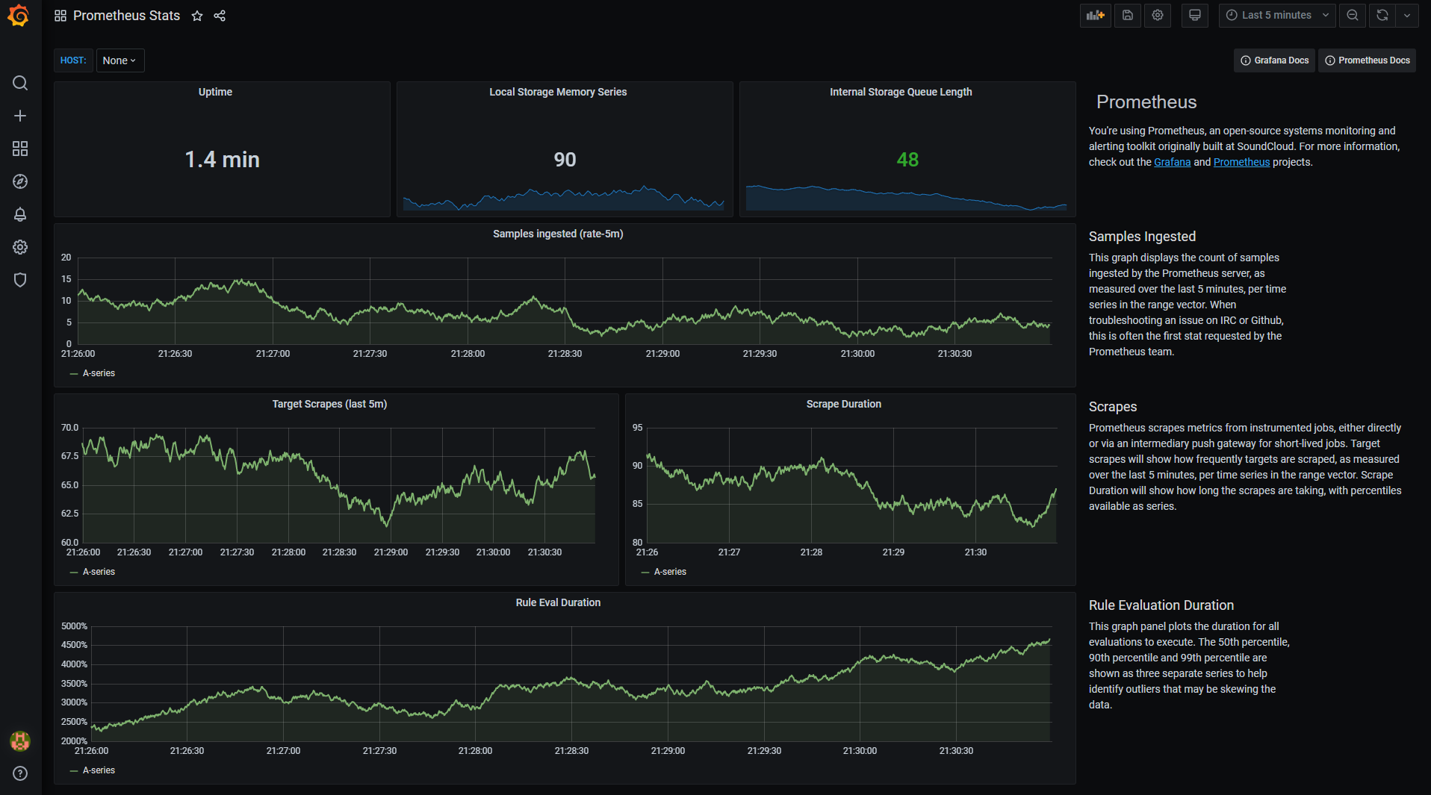The image size is (1431, 795).
Task: Click the Local Storage Memory Series sparkline
Action: point(564,198)
